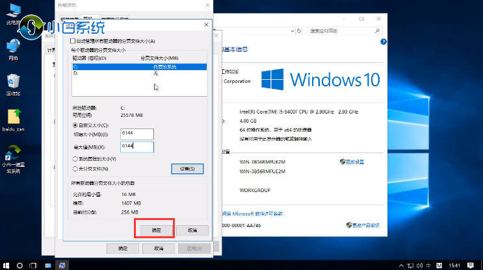Select the active system properties taskbar icon

pyautogui.click(x=62, y=265)
